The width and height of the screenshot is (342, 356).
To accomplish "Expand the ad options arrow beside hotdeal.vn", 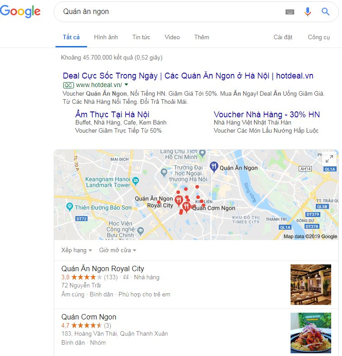I will pos(126,85).
